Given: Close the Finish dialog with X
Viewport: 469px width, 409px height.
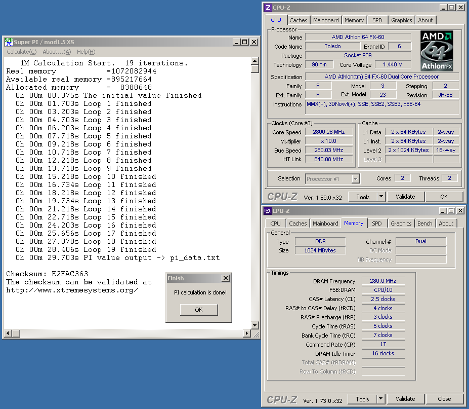Looking at the screenshot, I should 225,278.
